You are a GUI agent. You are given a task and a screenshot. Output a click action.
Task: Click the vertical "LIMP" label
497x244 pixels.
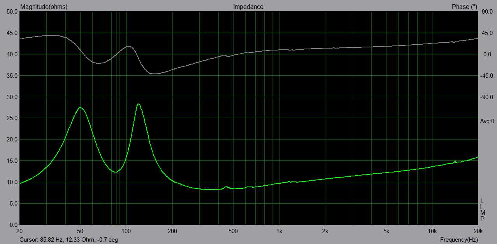click(x=482, y=210)
